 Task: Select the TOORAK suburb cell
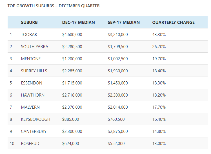29,35
